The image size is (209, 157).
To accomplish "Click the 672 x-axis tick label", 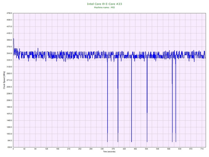I will tap(191, 149).
